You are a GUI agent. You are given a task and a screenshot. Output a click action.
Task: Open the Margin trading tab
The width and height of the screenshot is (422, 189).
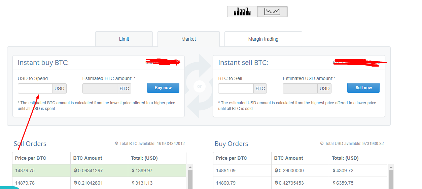click(x=263, y=39)
